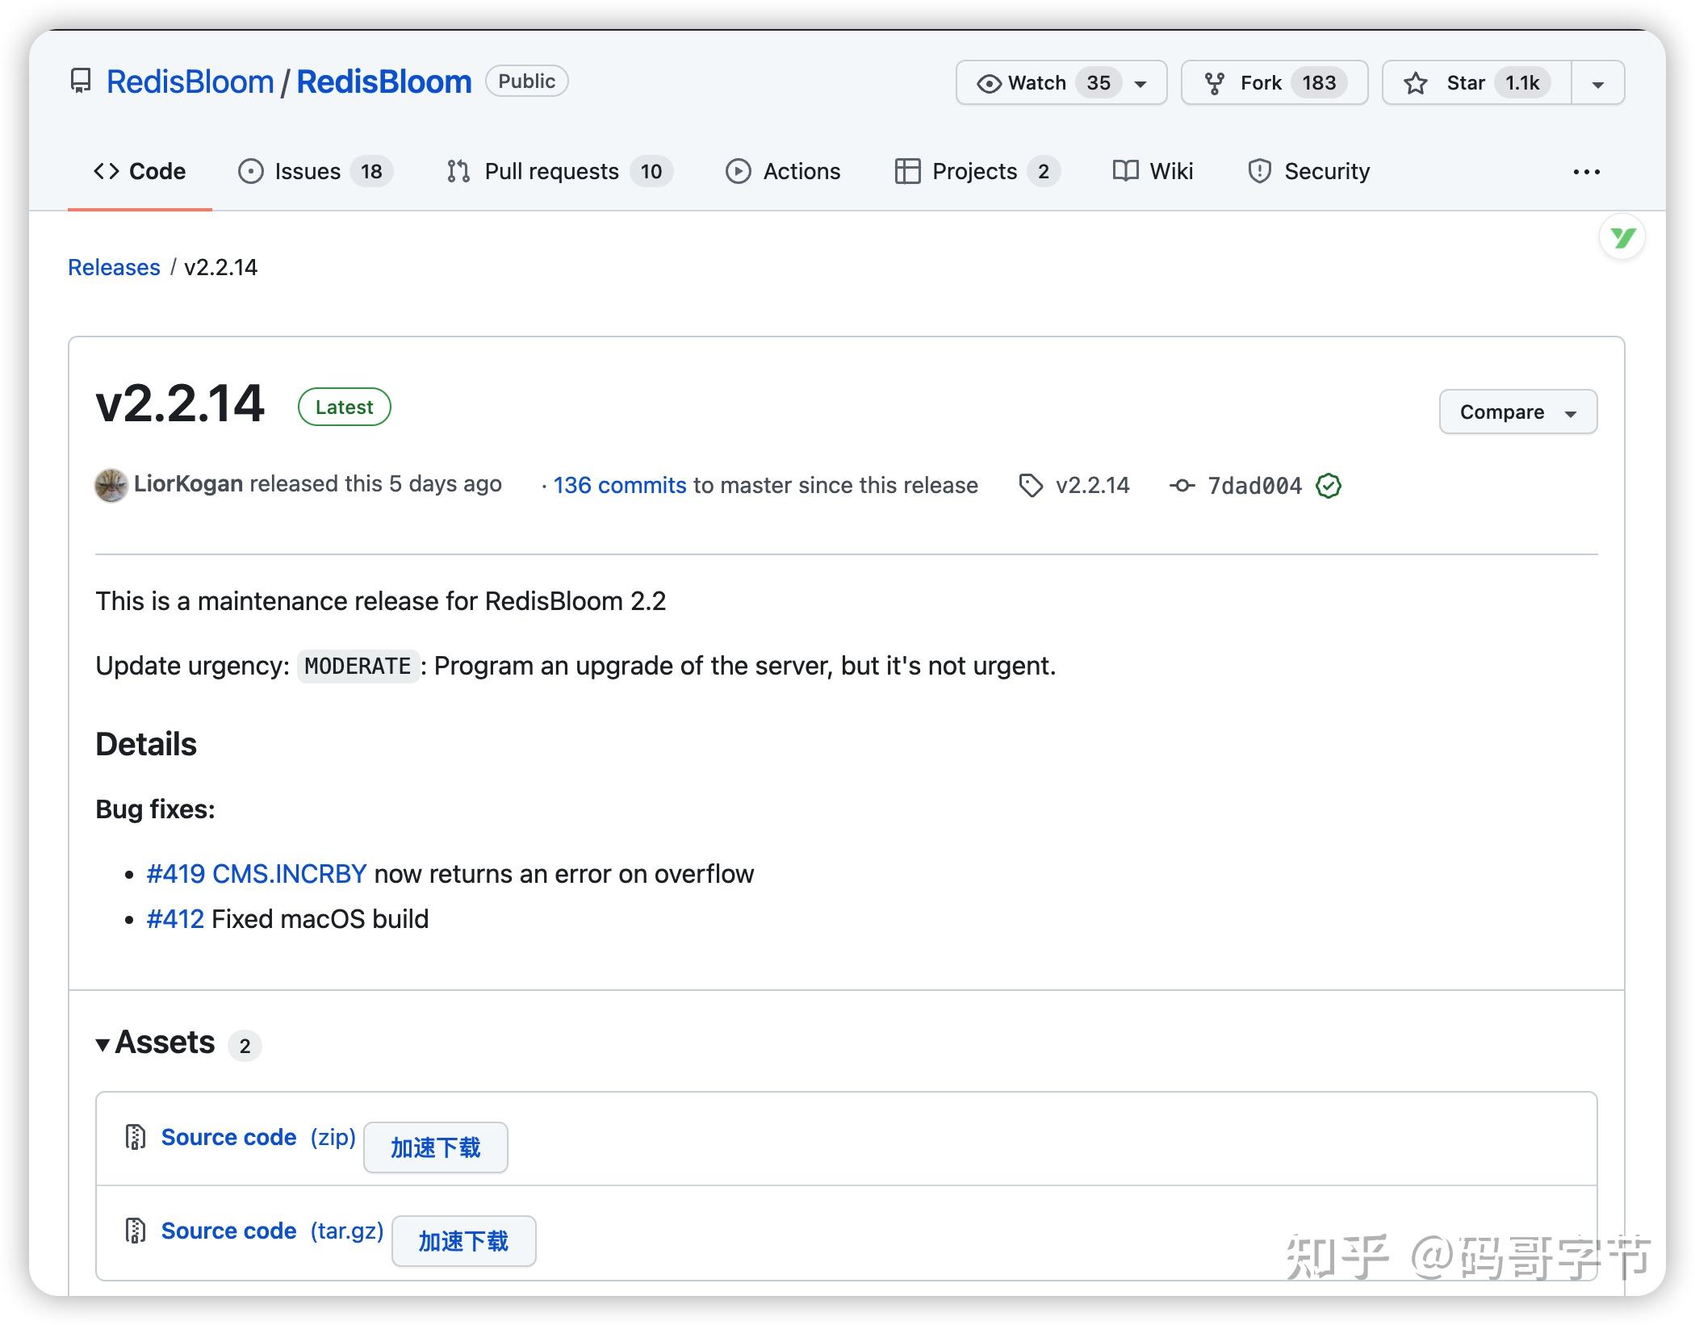This screenshot has width=1695, height=1325.
Task: Open the Pull requests tab
Action: point(551,171)
